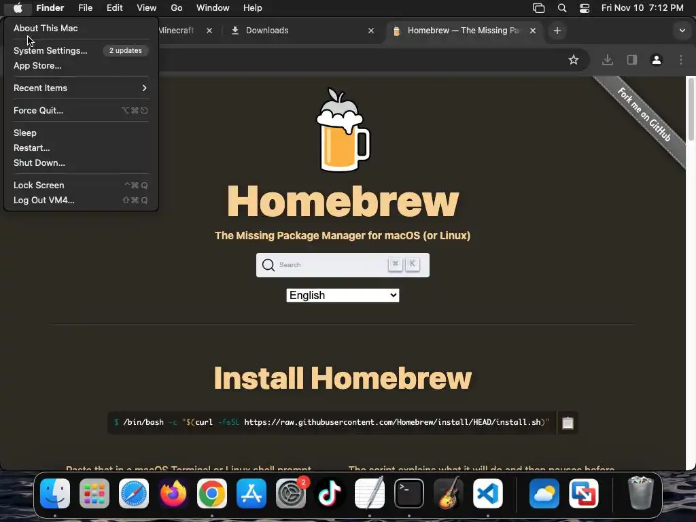This screenshot has height=522, width=696.
Task: Switch to the Downloads tab
Action: 302,31
